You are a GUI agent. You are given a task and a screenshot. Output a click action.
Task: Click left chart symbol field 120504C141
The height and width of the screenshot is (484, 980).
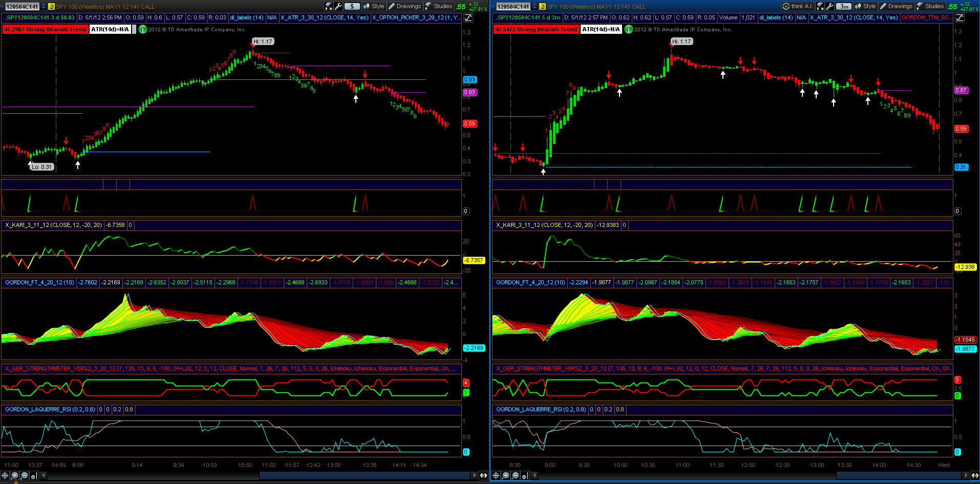tap(22, 7)
